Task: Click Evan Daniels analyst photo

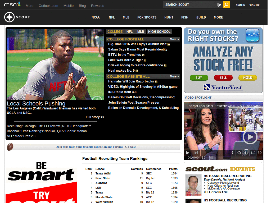Action: click(x=193, y=185)
